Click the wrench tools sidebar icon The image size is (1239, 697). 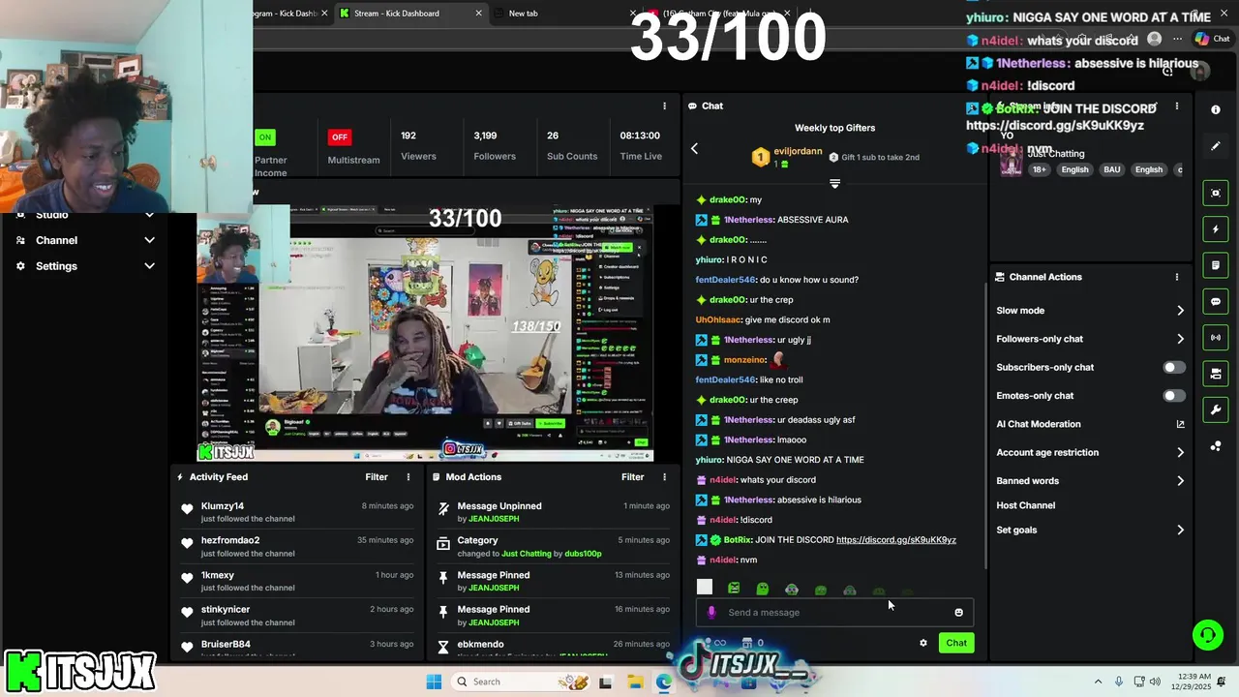(x=1216, y=409)
